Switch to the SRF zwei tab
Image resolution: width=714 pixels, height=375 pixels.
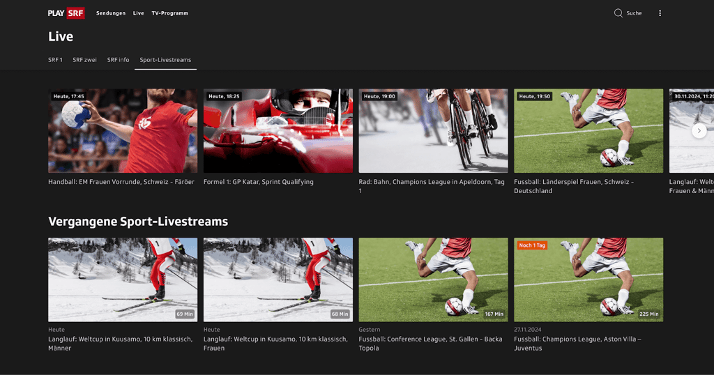pos(84,60)
